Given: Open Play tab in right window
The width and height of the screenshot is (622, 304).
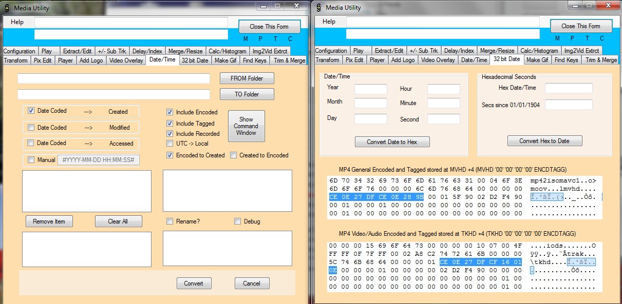Looking at the screenshot, I should coord(359,51).
